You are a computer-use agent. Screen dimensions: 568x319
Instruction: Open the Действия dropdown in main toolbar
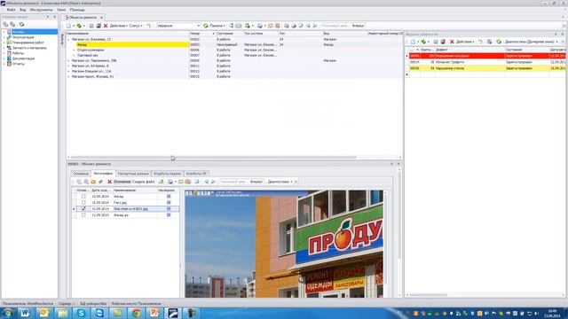coord(118,26)
